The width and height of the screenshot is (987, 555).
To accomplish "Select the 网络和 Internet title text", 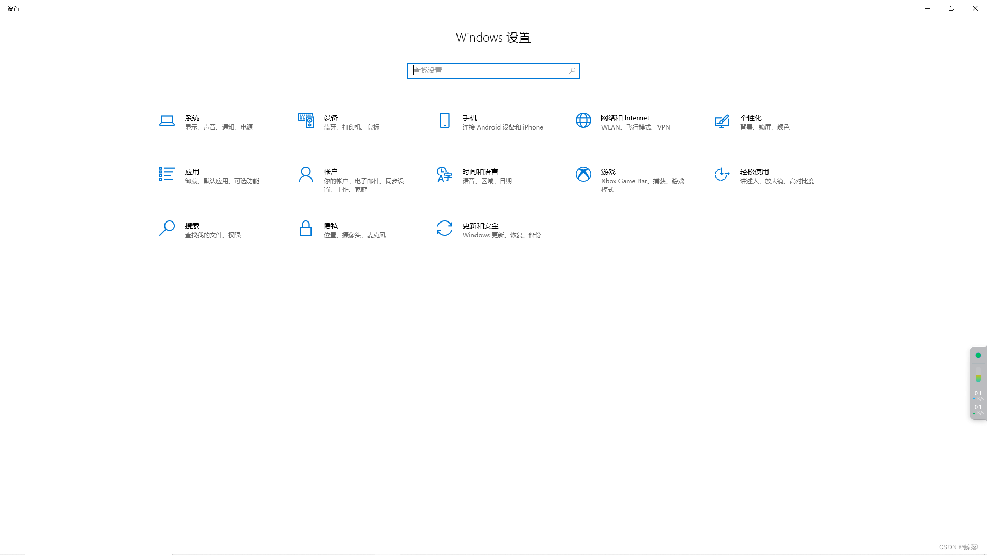I will [625, 118].
